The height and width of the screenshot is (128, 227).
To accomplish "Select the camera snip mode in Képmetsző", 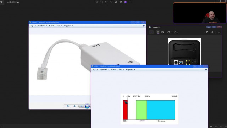I will pos(158,32).
